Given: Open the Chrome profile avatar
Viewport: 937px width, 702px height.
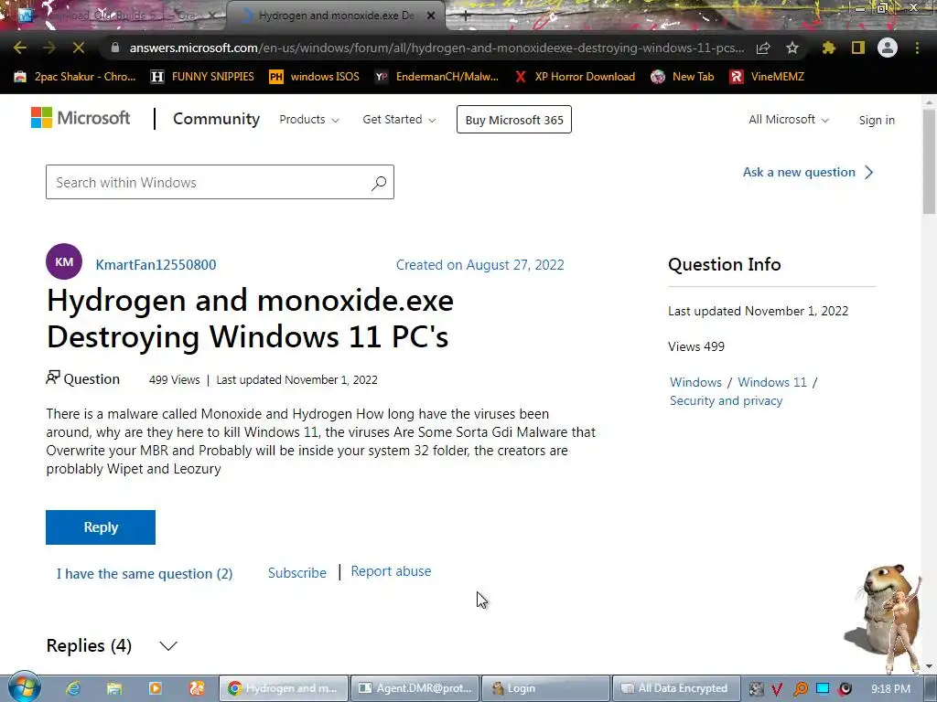Looking at the screenshot, I should tap(888, 48).
